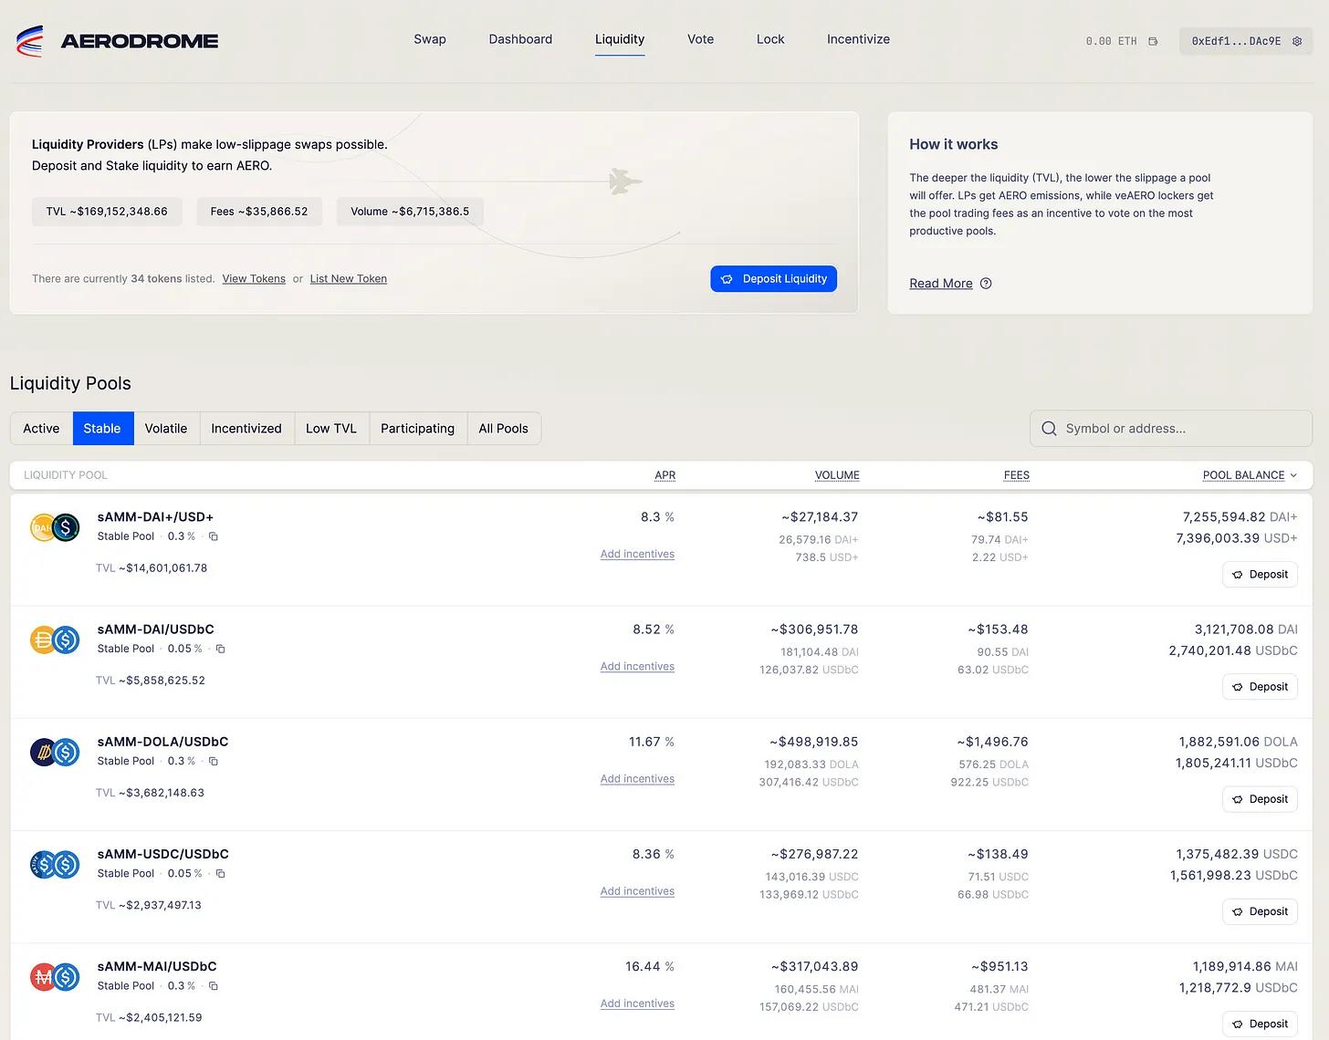Image resolution: width=1329 pixels, height=1040 pixels.
Task: Click the List New Token link
Action: [x=349, y=279]
